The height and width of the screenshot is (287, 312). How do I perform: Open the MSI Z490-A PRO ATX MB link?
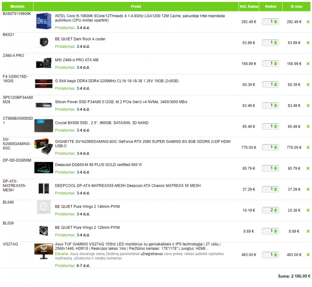77,60
